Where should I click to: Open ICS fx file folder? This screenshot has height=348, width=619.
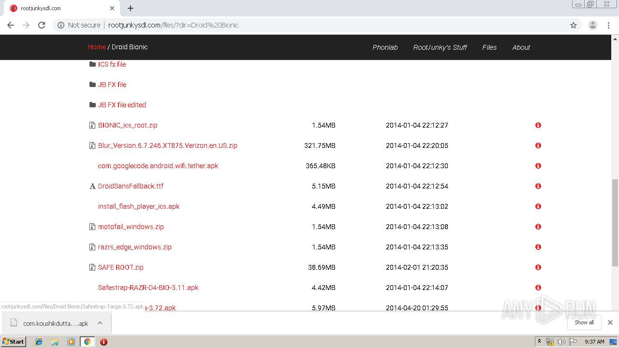(112, 64)
